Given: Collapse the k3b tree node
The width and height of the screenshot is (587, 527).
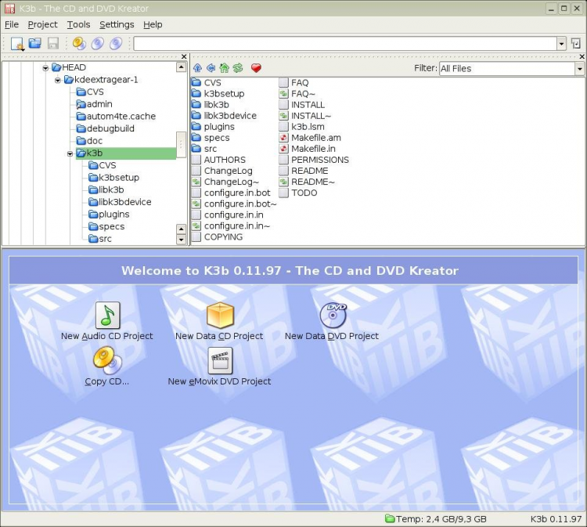Looking at the screenshot, I should pos(70,153).
